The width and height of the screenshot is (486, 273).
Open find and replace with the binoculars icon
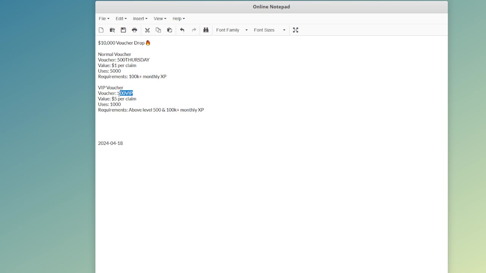click(x=206, y=30)
